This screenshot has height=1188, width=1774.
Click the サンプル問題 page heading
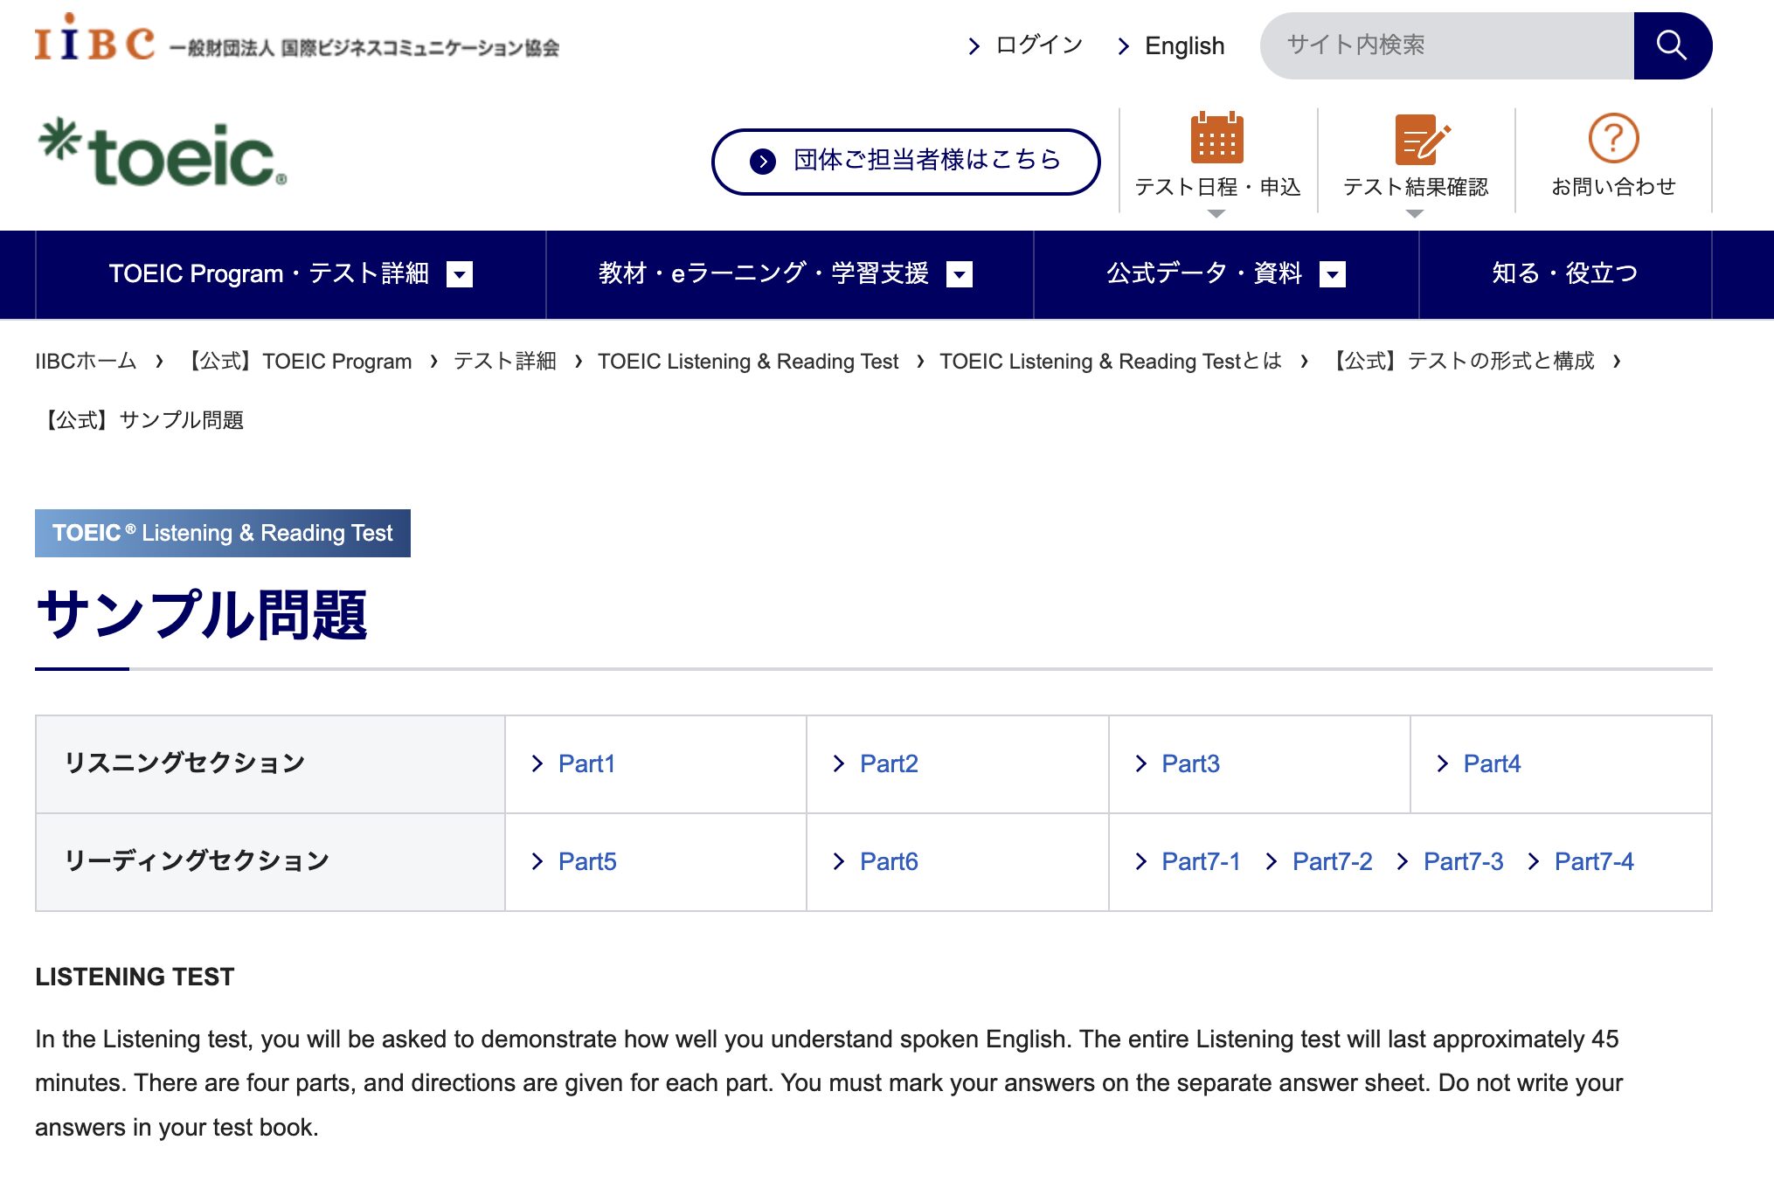(202, 615)
